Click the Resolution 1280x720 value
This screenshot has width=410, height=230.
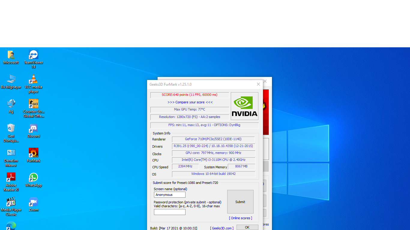click(190, 117)
